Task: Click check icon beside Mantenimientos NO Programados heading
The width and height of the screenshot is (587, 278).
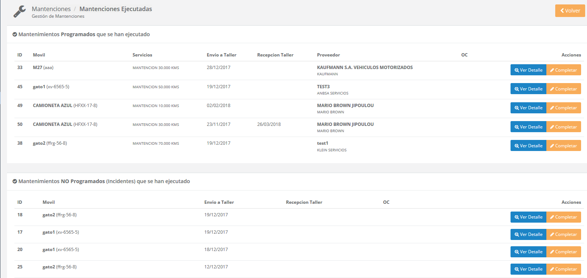Action: 15,181
